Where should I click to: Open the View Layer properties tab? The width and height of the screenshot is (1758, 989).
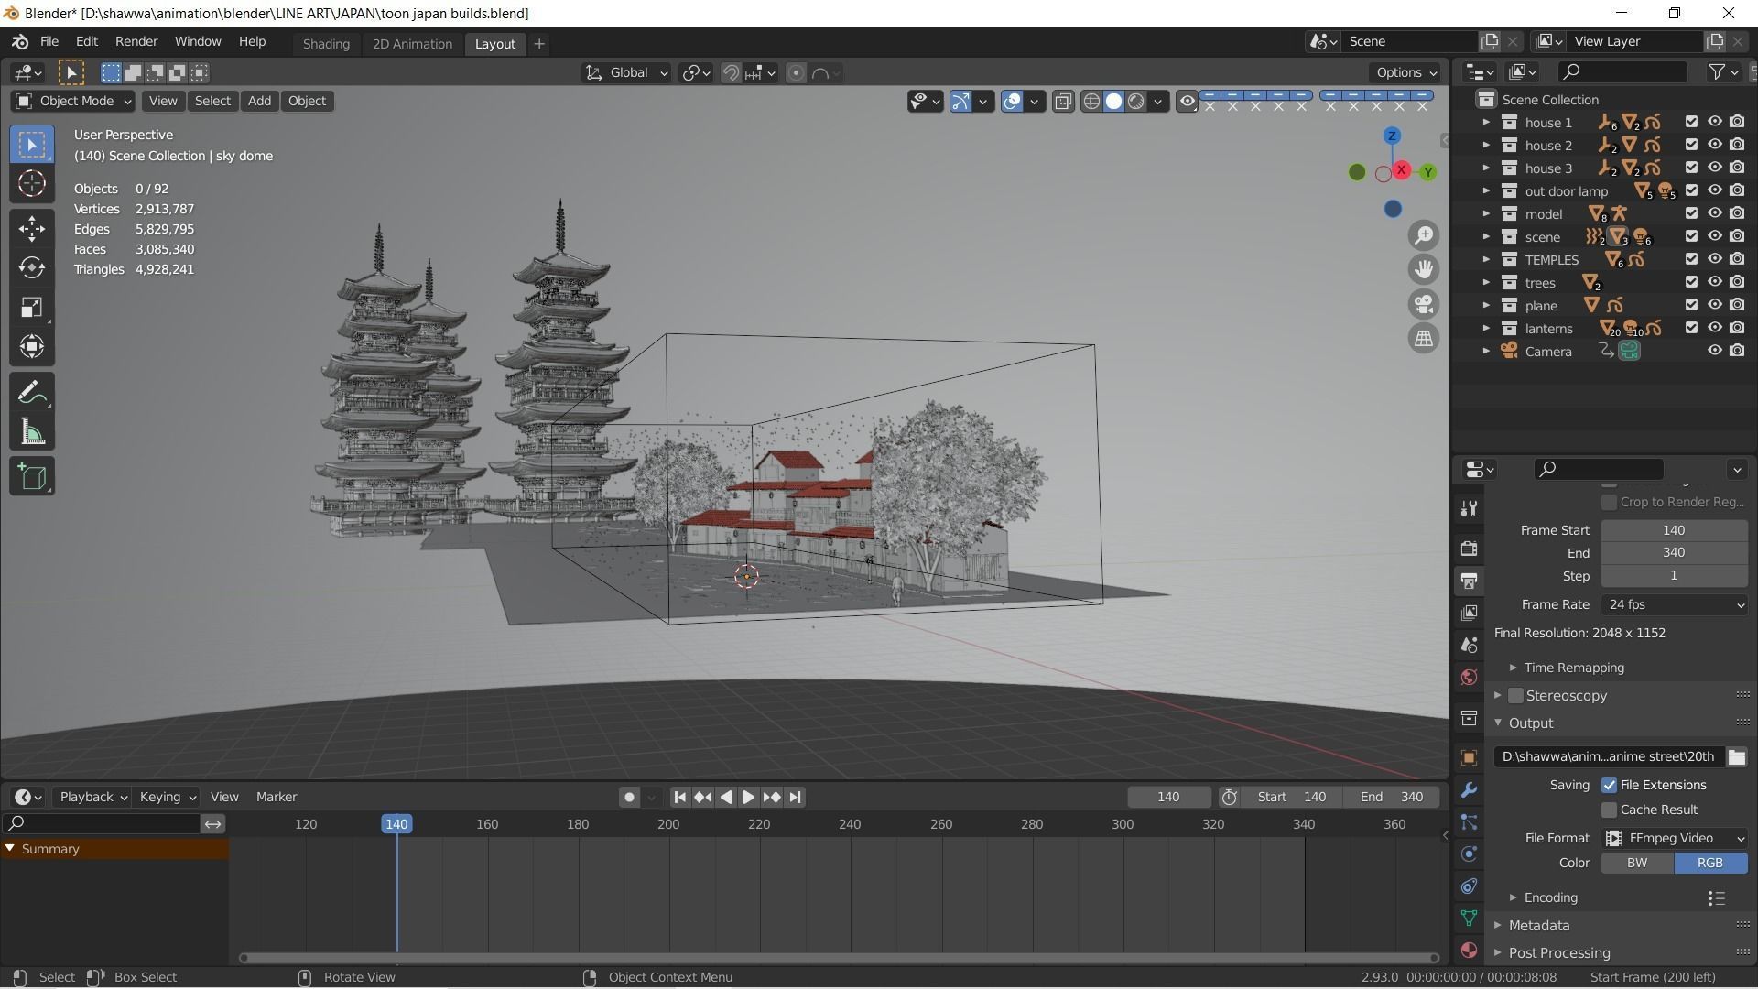click(1469, 613)
